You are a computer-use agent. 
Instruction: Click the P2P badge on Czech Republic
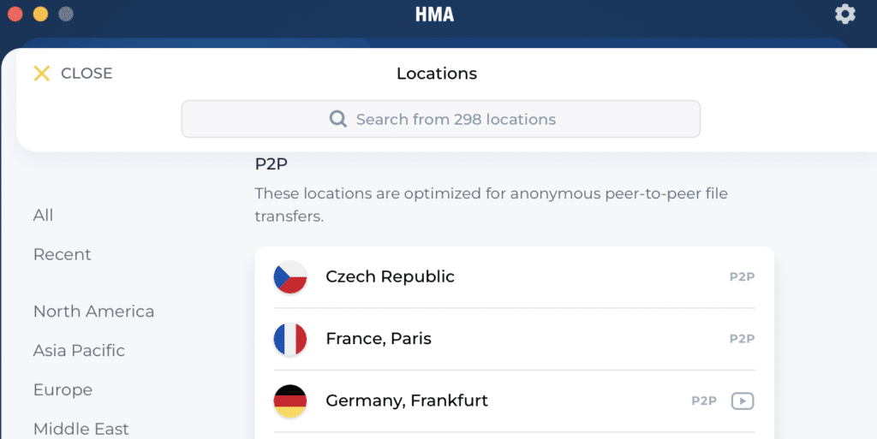coord(742,277)
